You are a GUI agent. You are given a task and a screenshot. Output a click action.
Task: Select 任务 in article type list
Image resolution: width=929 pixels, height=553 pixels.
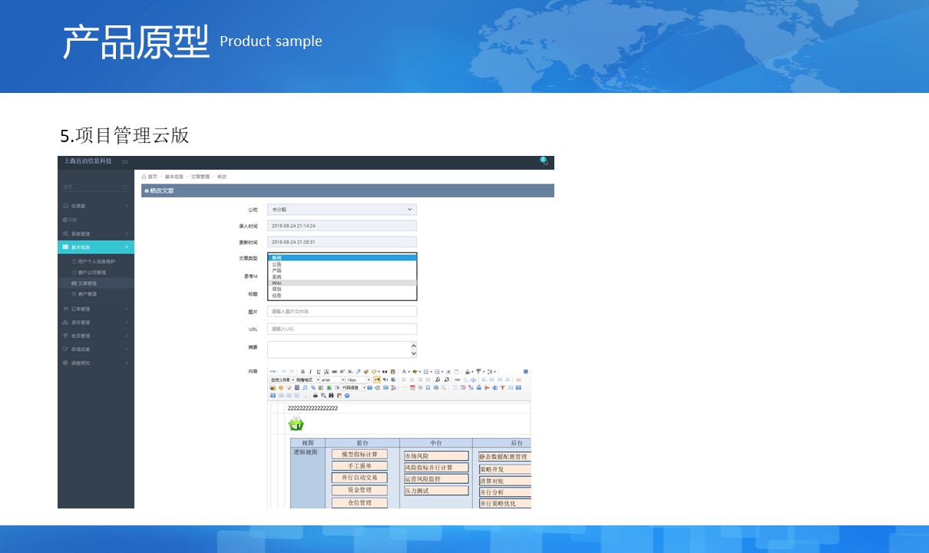click(x=342, y=295)
